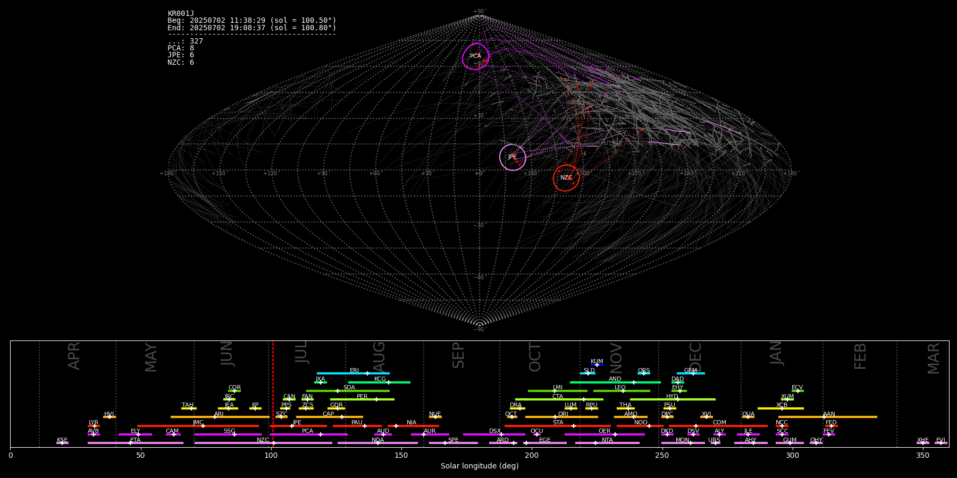957x478 pixels.
Task: Click the 150 tick on solar longitude axis
Action: pos(401,455)
